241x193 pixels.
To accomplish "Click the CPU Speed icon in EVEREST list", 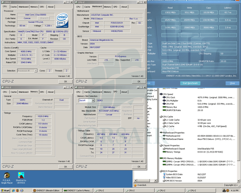I will [x=161, y=94].
